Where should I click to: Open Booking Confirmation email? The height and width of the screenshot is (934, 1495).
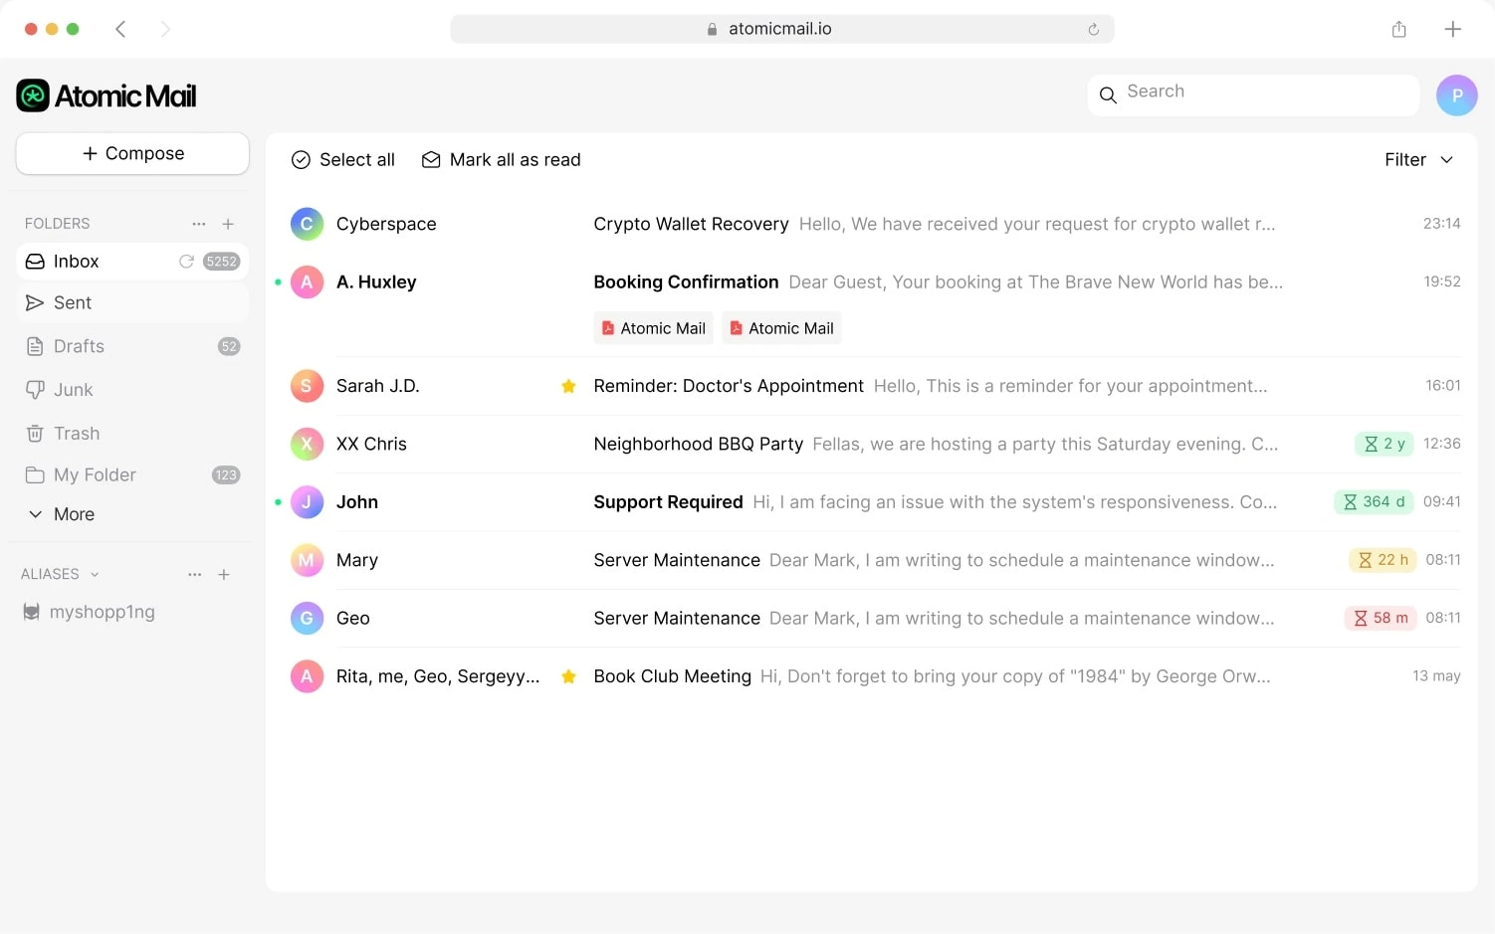[686, 282]
